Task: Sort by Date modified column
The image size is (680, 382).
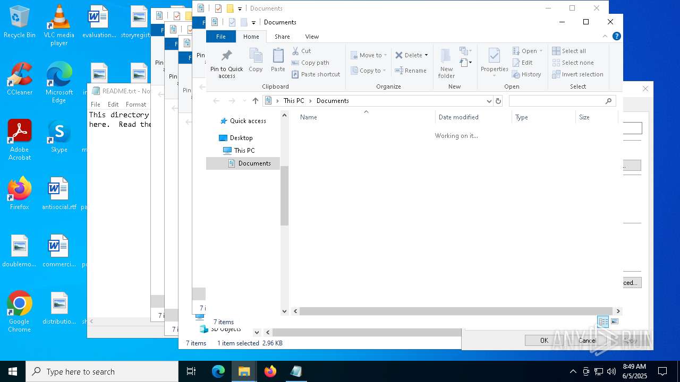Action: point(458,117)
